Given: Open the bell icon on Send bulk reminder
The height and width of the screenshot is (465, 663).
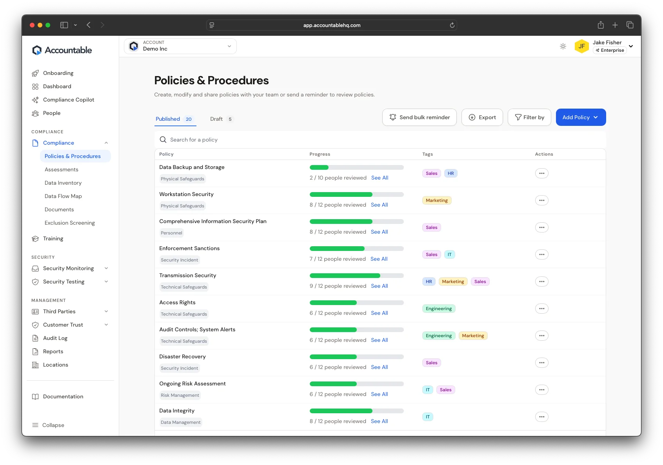Looking at the screenshot, I should (x=393, y=117).
